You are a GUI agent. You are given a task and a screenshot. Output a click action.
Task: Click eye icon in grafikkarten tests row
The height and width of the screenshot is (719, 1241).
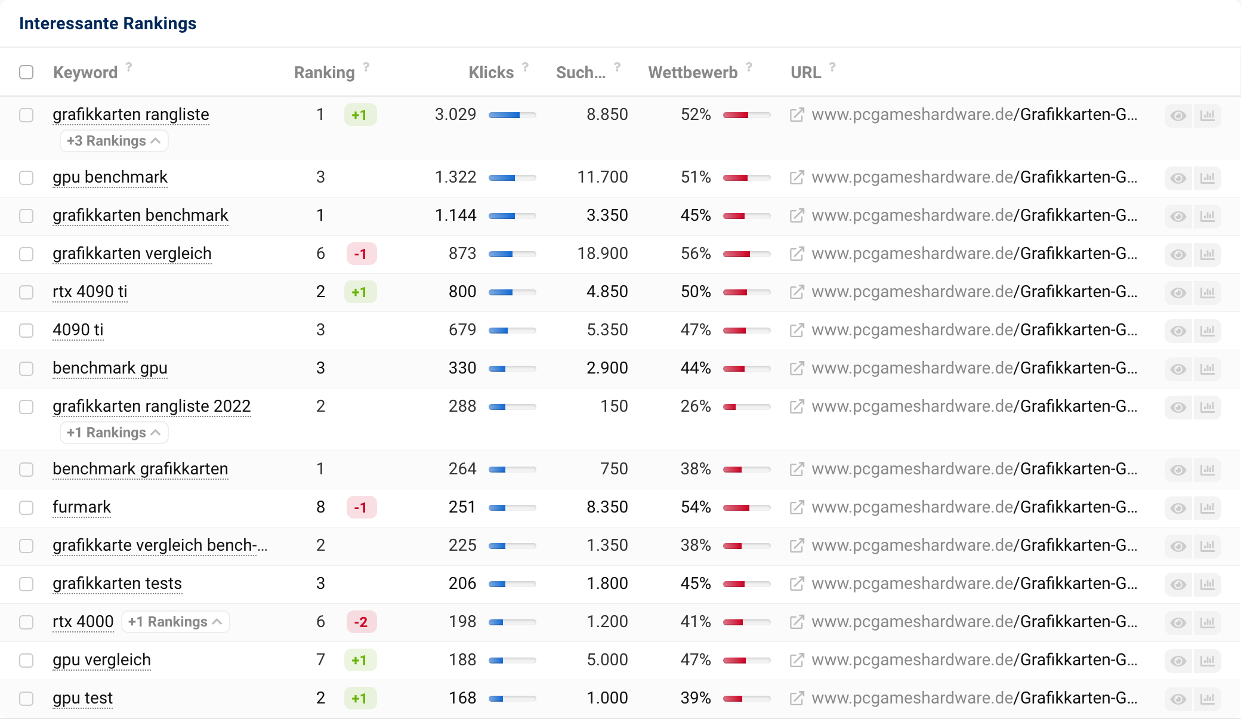coord(1178,584)
